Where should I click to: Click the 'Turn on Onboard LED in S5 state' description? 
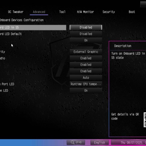[128, 55]
